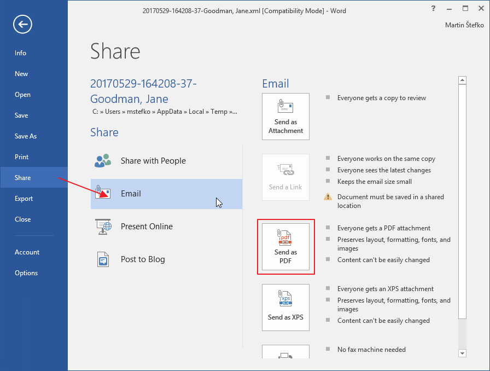Click 'No fax machine needed' text
This screenshot has width=490, height=371.
(371, 350)
